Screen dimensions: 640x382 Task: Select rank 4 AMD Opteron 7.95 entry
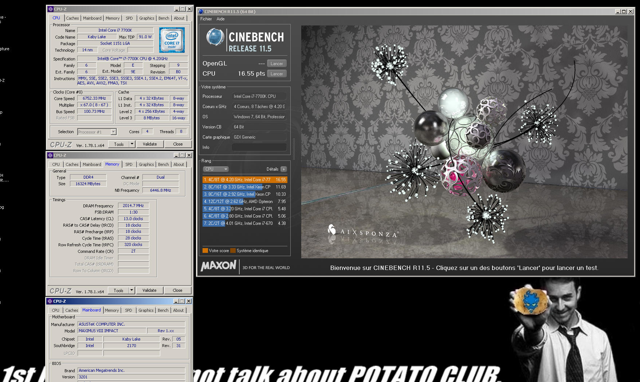tap(245, 202)
